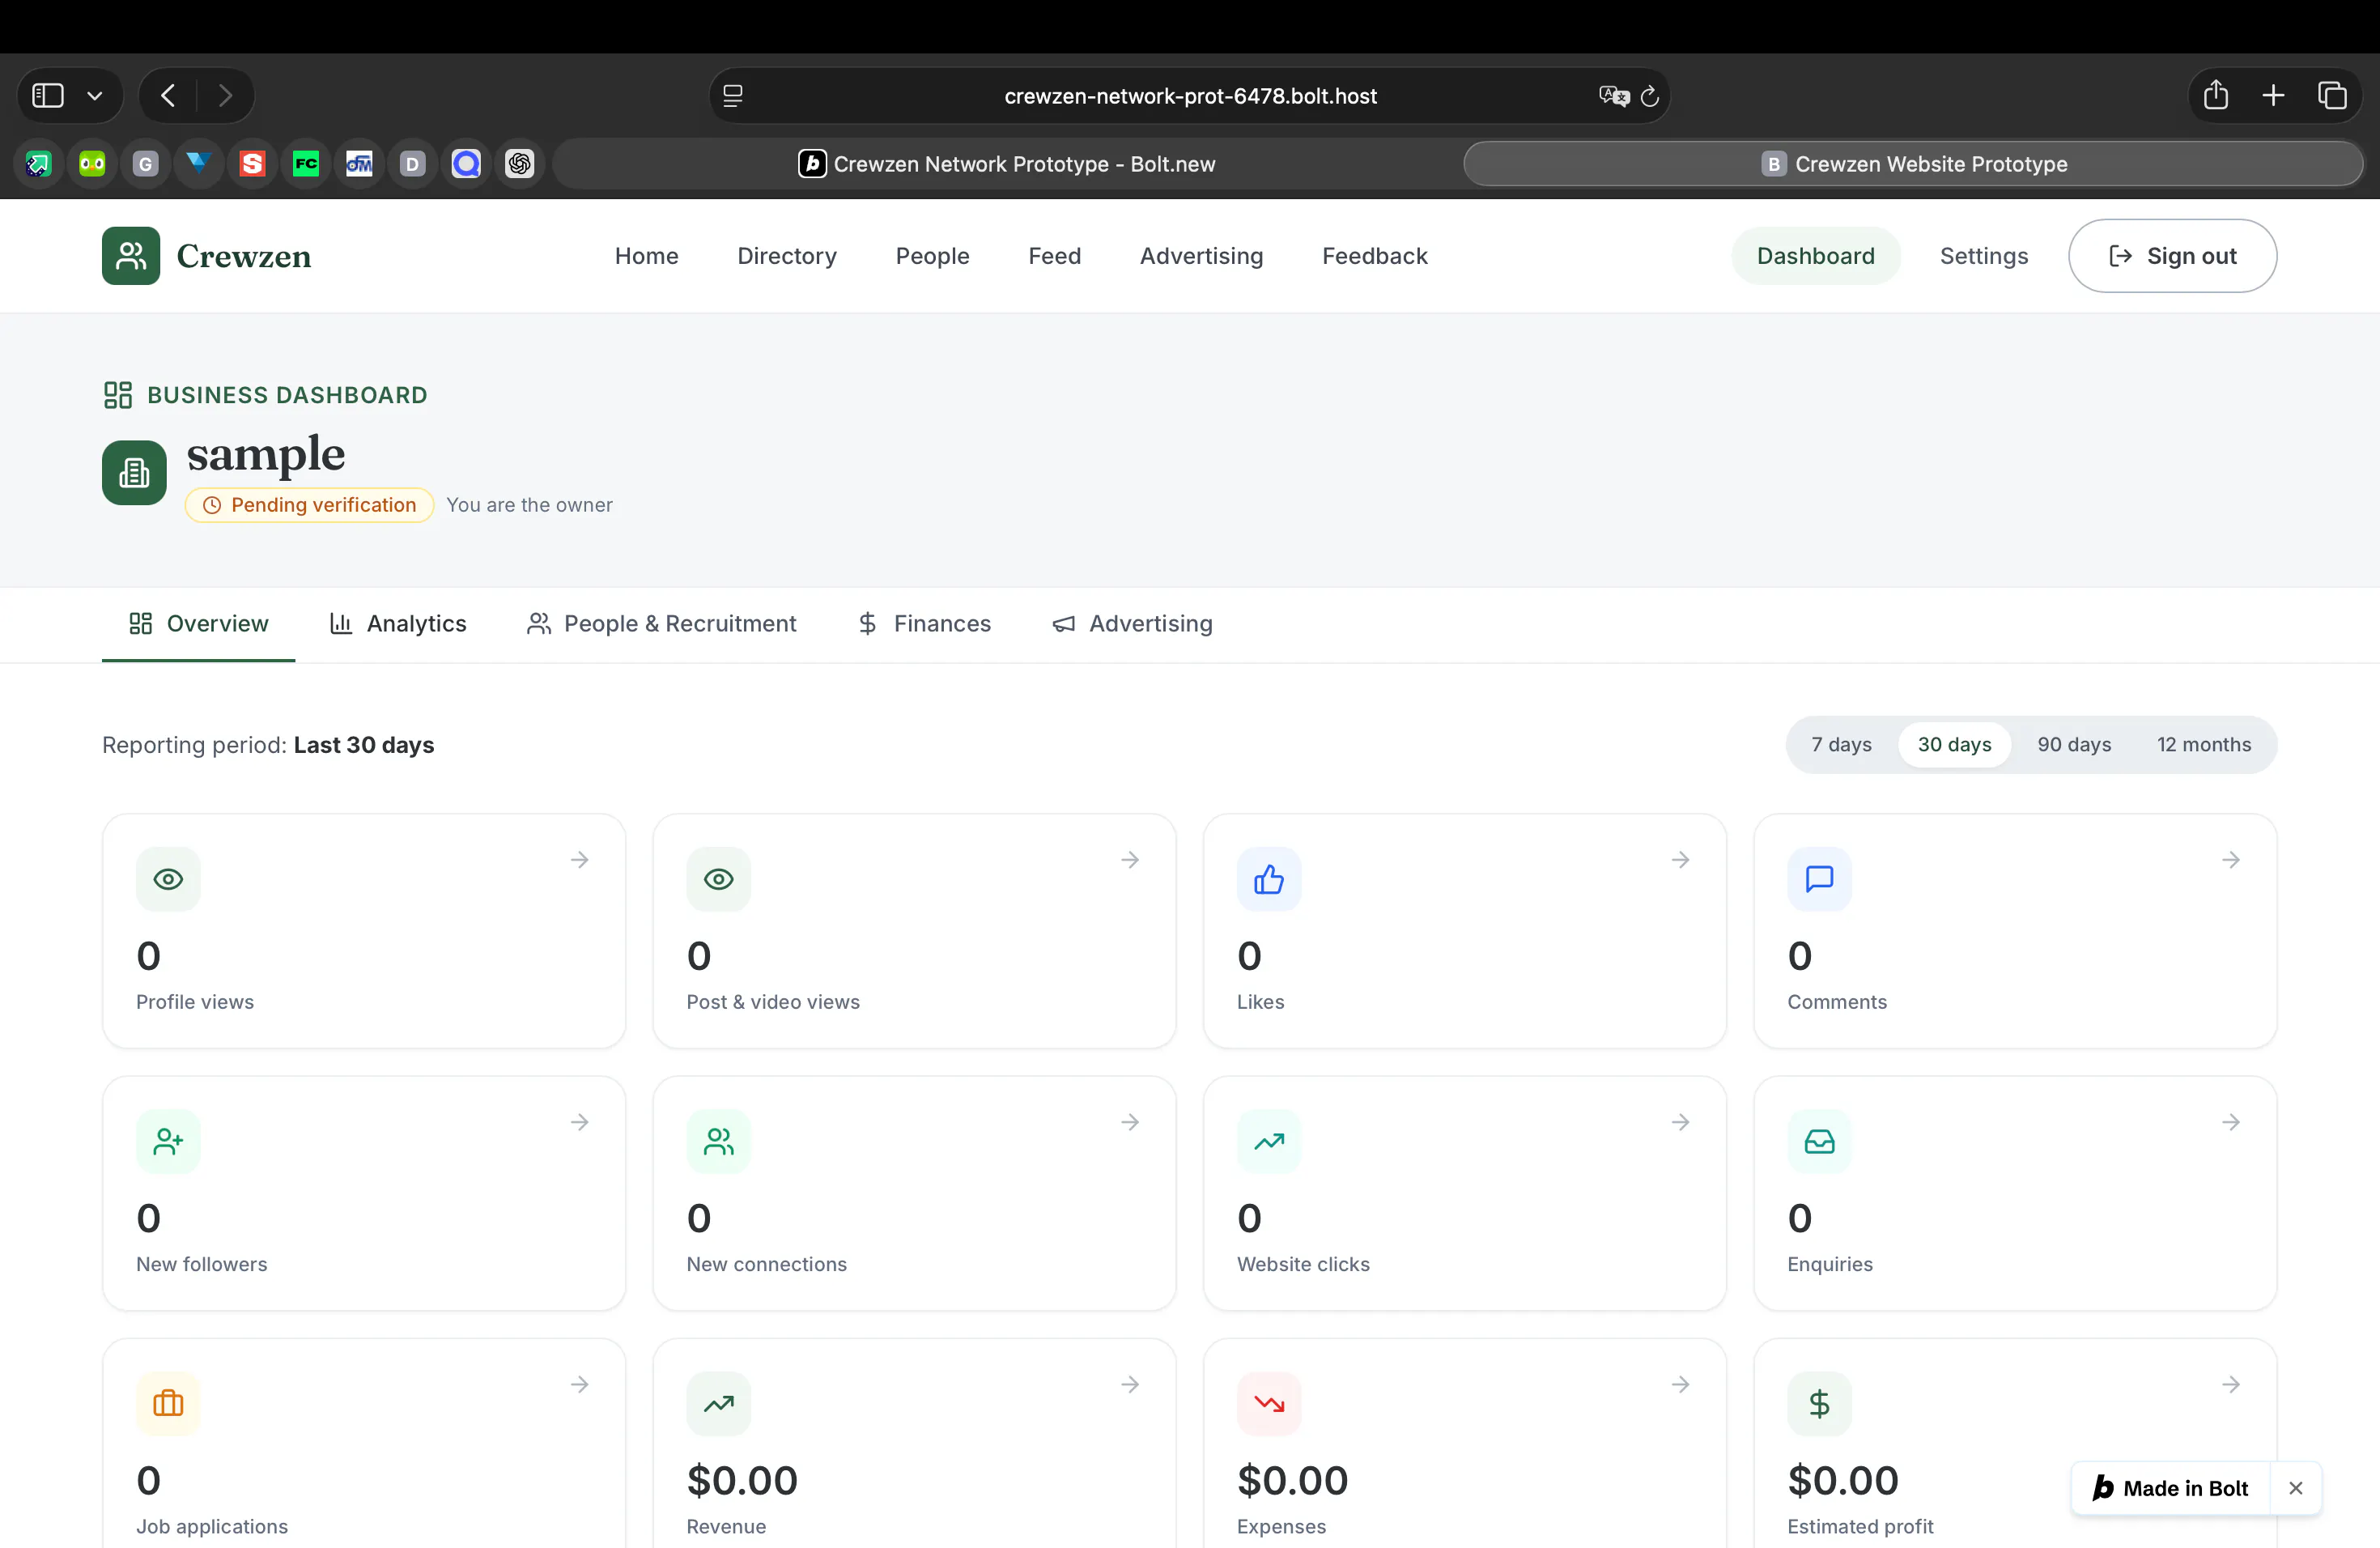The image size is (2380, 1548).
Task: Open the Feedback navigation link
Action: coord(1374,256)
